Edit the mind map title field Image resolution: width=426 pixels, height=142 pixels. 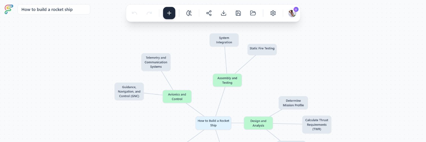[x=54, y=9]
